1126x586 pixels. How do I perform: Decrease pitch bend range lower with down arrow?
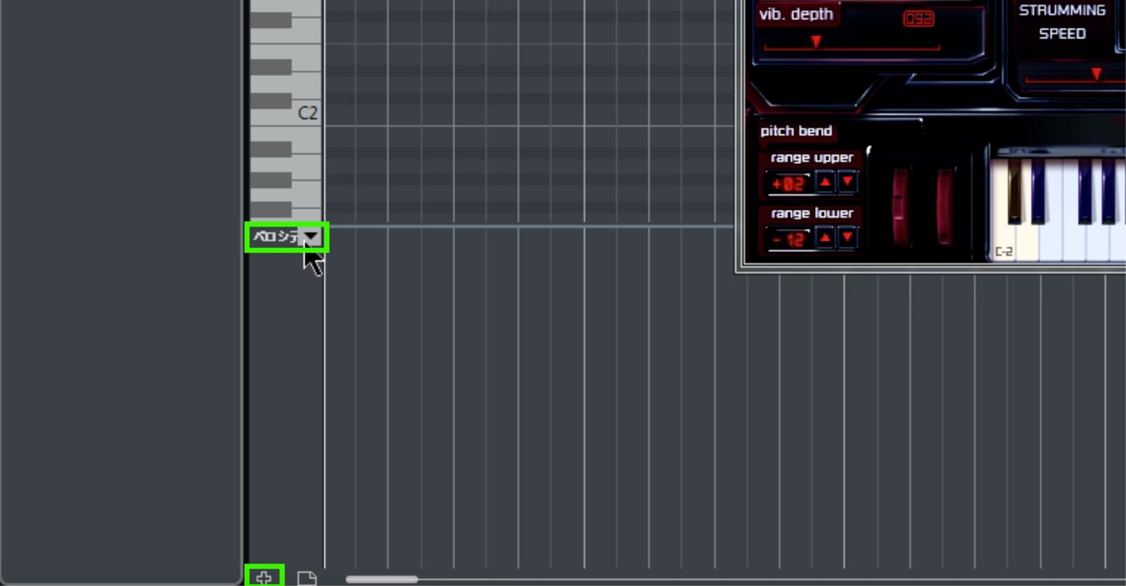(847, 238)
